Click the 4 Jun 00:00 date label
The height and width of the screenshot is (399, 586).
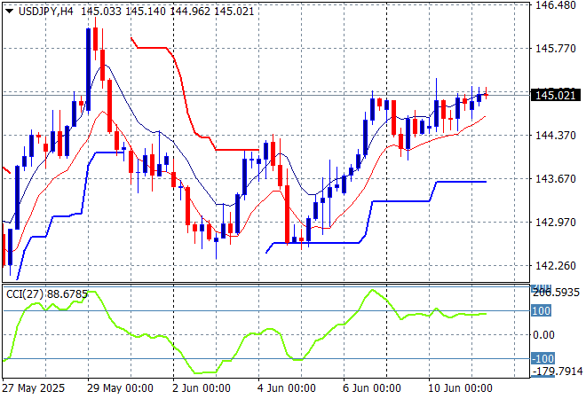point(284,388)
